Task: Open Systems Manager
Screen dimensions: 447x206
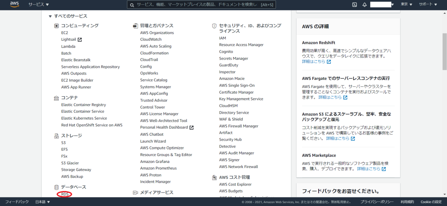Action: (156, 87)
